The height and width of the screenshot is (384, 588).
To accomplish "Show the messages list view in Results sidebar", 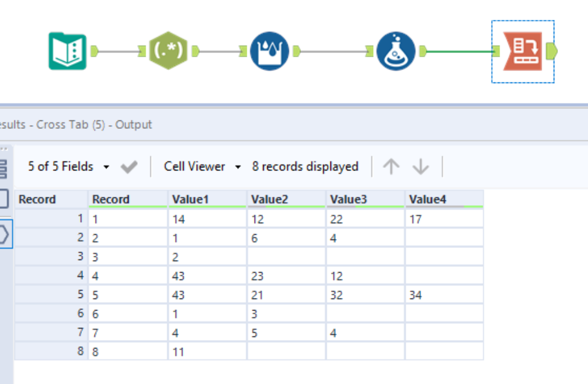I will tap(3, 169).
